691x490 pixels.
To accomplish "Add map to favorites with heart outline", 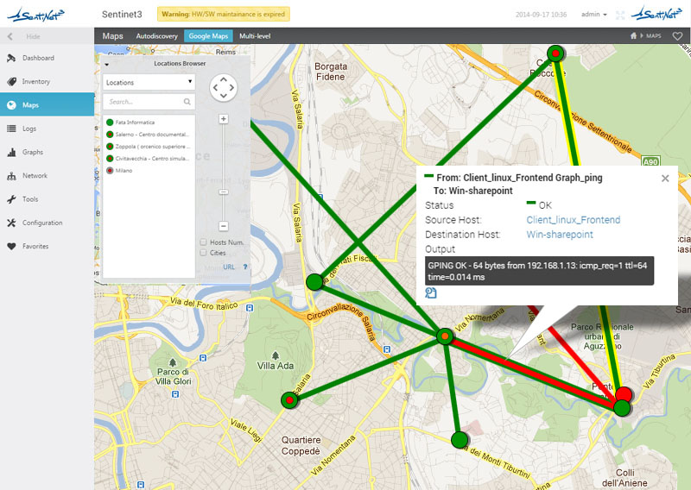I will [677, 36].
